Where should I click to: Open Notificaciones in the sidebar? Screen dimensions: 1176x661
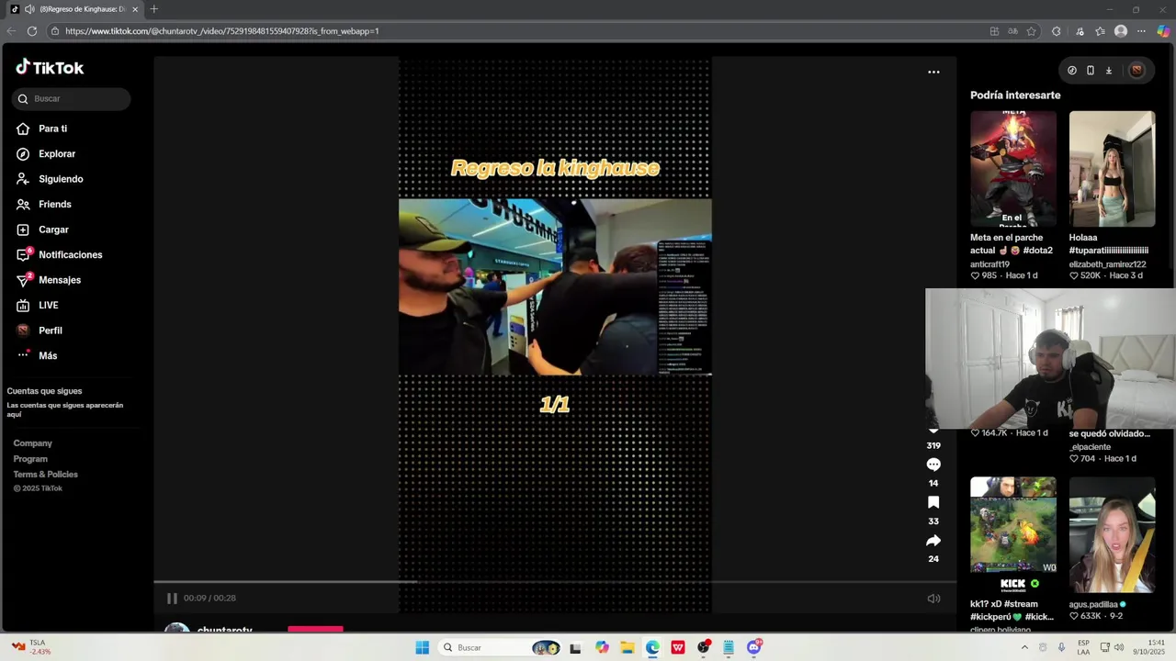[x=59, y=254]
